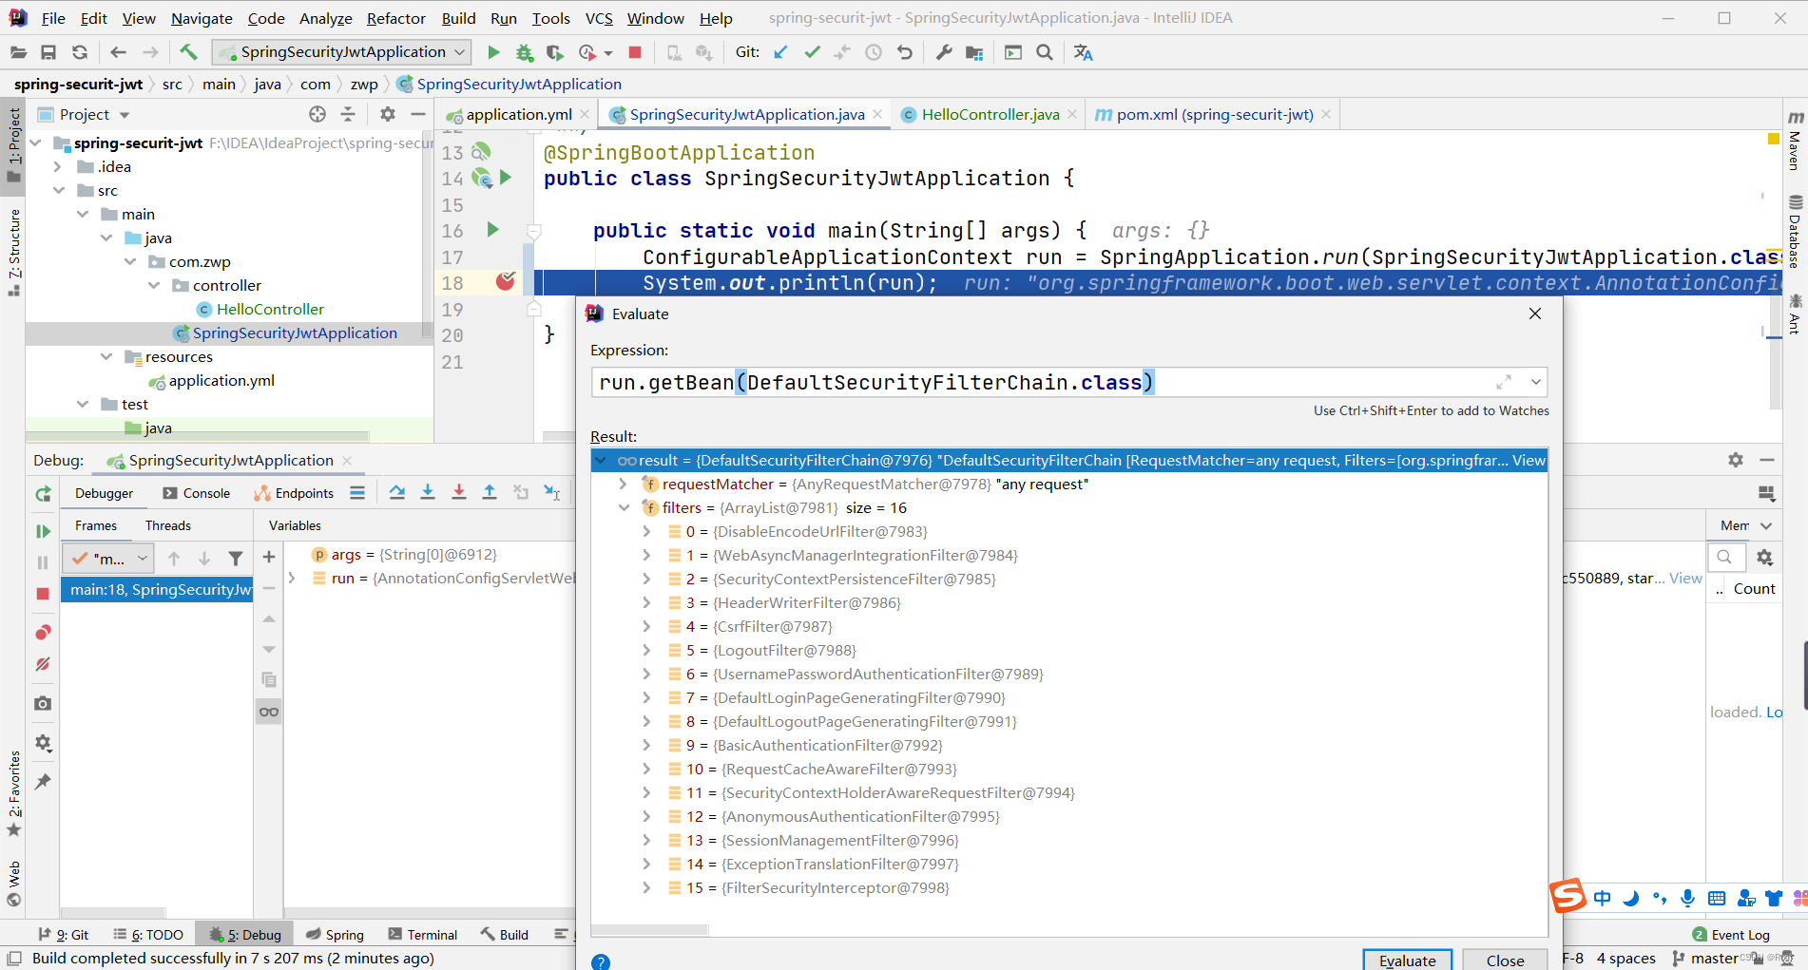Start debugging with the toolbar bug icon
The image size is (1808, 970).
pyautogui.click(x=525, y=52)
